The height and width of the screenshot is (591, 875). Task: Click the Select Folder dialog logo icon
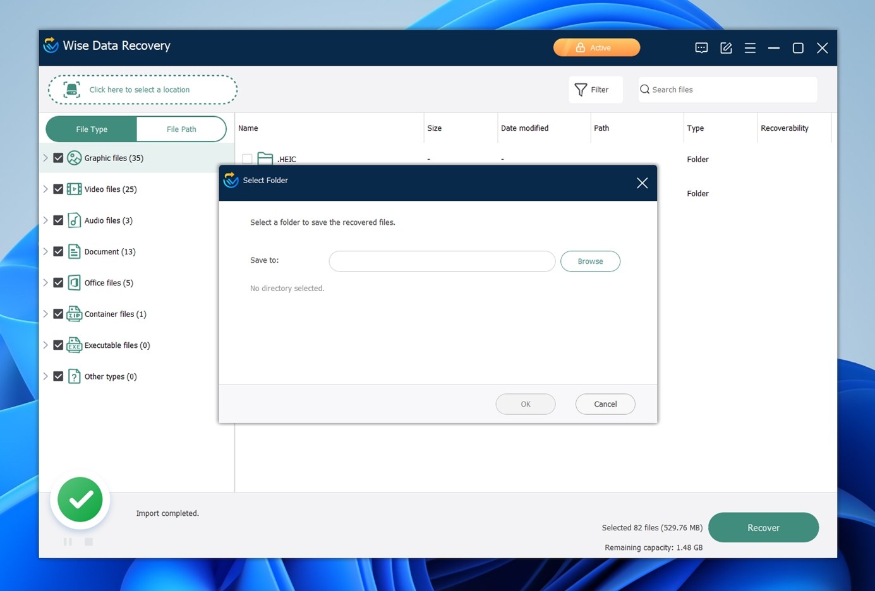pyautogui.click(x=231, y=180)
